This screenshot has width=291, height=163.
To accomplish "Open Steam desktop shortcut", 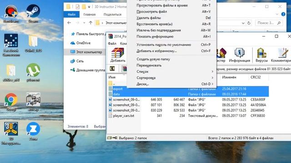I will coord(33,14).
